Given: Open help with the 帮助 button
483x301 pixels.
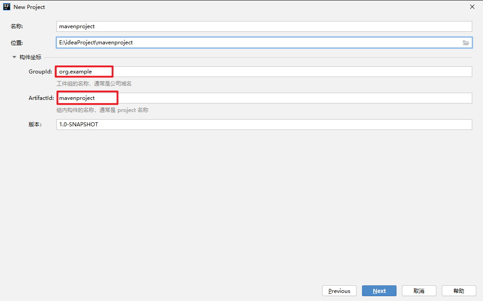Looking at the screenshot, I should pos(459,291).
